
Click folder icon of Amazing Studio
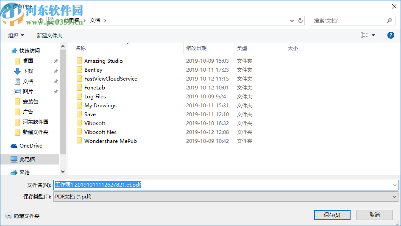coord(79,61)
